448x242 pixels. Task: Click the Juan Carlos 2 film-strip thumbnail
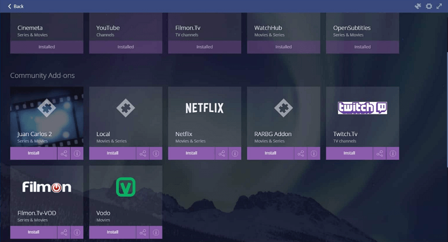pos(47,117)
